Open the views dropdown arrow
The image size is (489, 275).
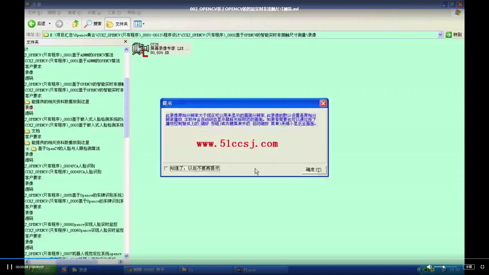[x=144, y=24]
